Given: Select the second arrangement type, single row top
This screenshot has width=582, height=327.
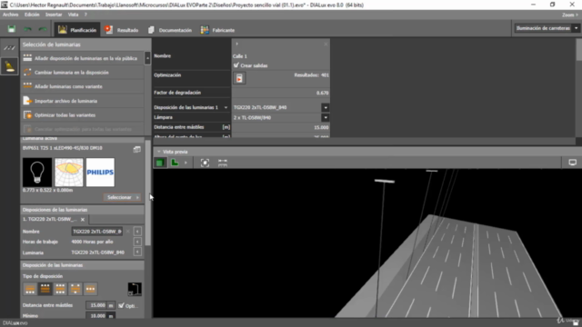Looking at the screenshot, I should click(x=45, y=289).
